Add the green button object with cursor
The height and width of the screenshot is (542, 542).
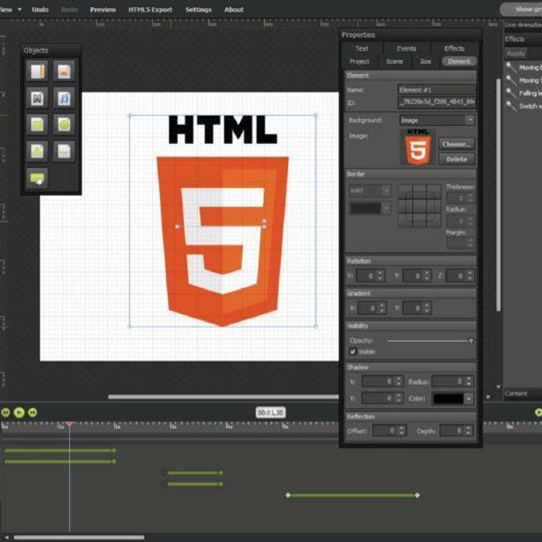pos(37,178)
